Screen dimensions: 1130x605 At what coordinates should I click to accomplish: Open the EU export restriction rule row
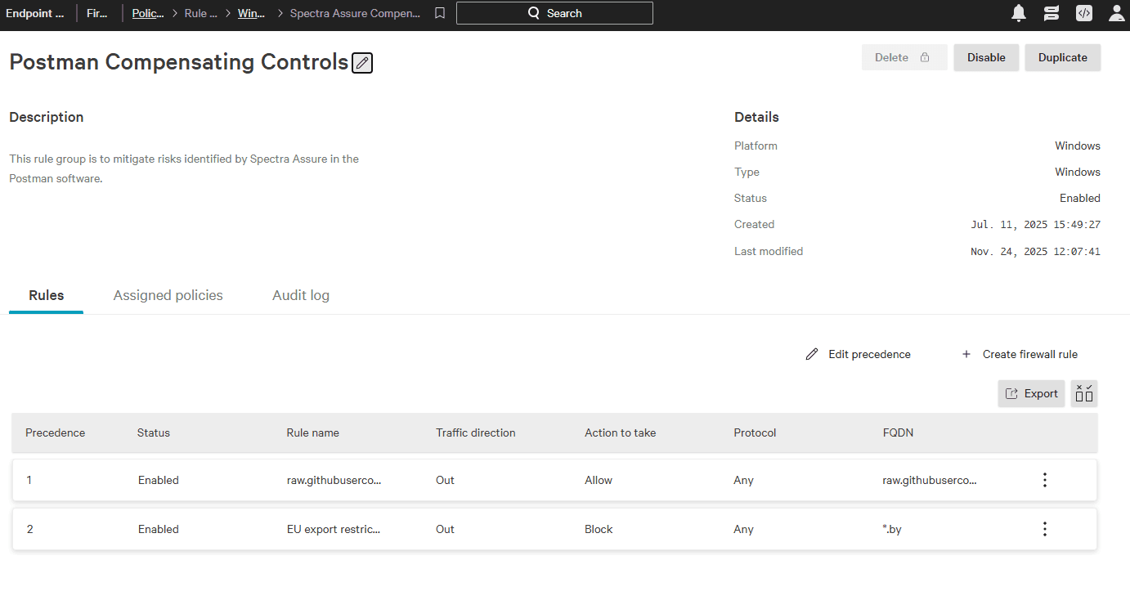coord(333,529)
